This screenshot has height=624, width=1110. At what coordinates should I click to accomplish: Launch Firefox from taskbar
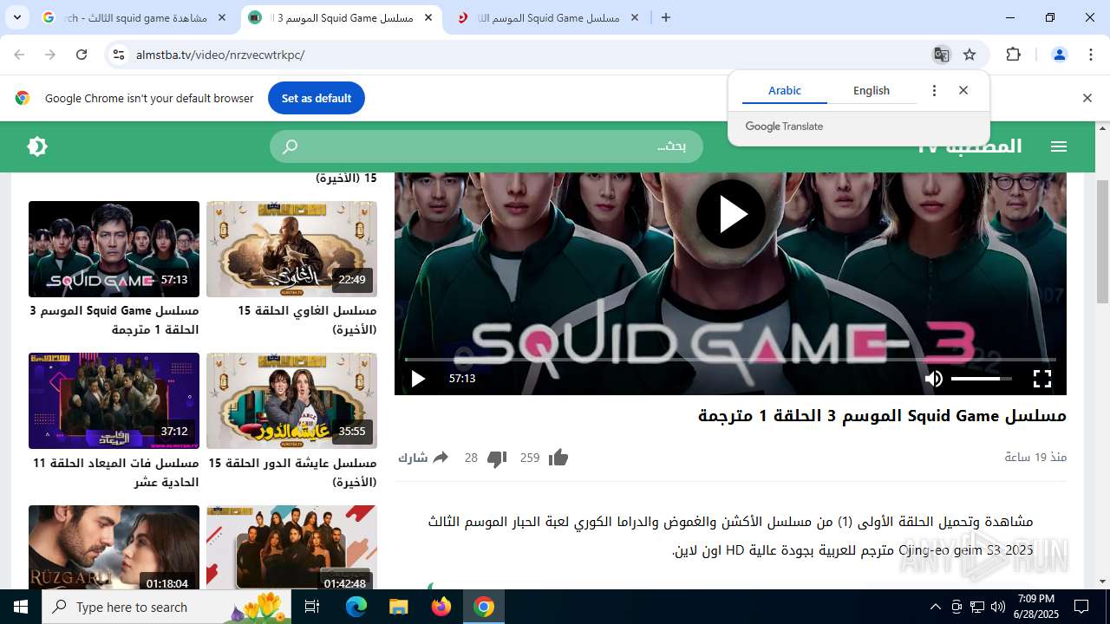pyautogui.click(x=441, y=607)
